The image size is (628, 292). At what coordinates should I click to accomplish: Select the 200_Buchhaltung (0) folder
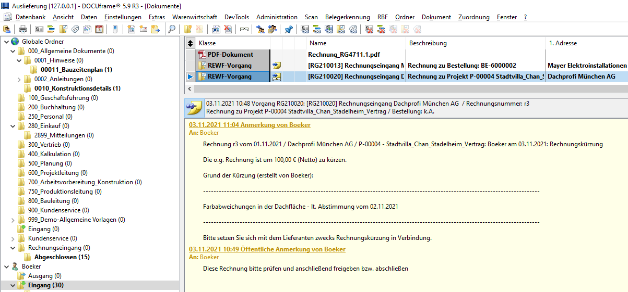[55, 107]
